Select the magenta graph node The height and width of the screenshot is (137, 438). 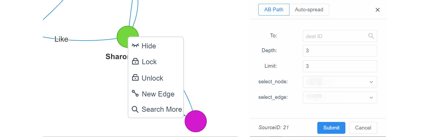click(196, 121)
